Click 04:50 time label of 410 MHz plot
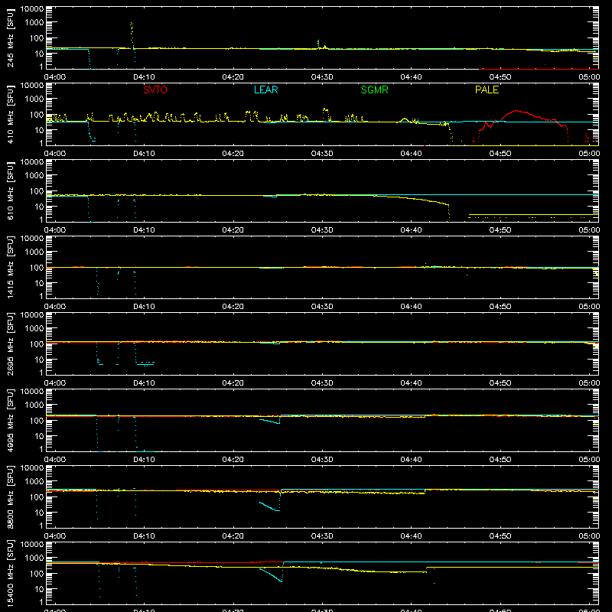This screenshot has width=612, height=612. 500,154
